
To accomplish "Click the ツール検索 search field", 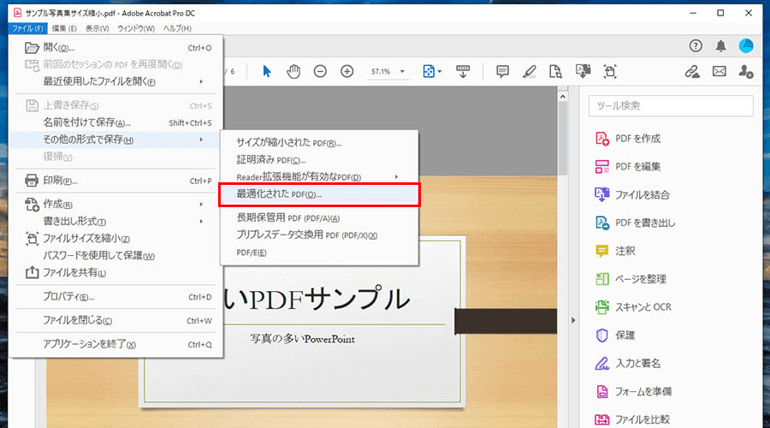I will click(x=671, y=105).
